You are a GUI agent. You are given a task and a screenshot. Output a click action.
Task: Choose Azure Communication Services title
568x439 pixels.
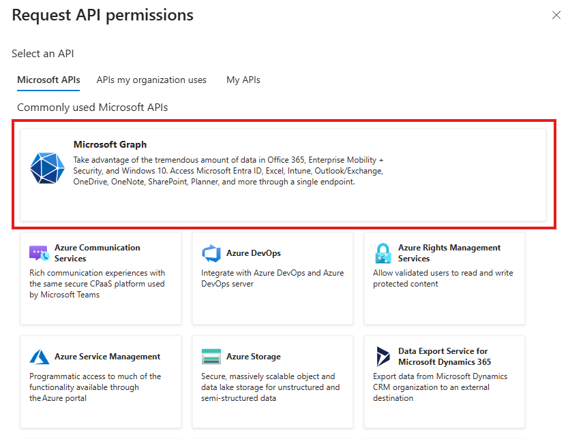coord(97,253)
